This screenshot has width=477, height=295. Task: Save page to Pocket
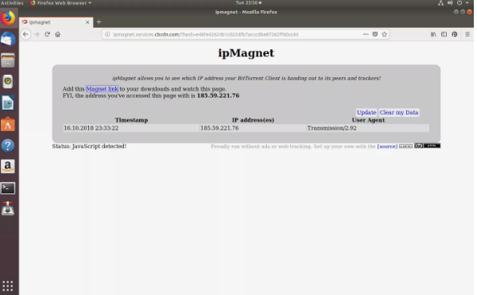[375, 34]
